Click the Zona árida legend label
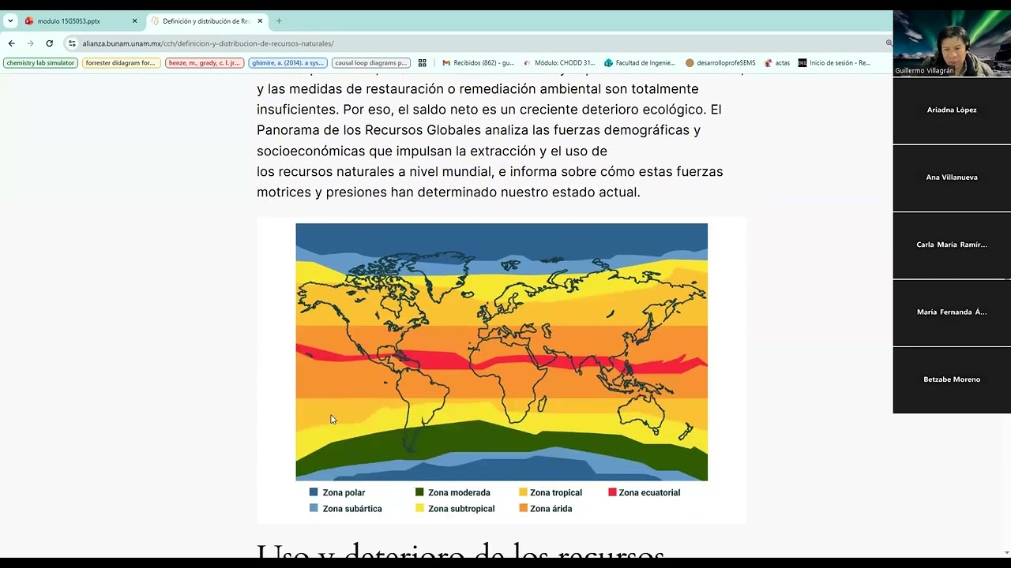 click(551, 509)
